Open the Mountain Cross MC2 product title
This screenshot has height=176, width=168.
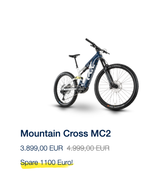pos(65,134)
